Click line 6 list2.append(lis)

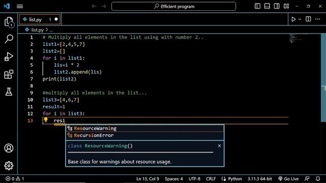click(78, 72)
